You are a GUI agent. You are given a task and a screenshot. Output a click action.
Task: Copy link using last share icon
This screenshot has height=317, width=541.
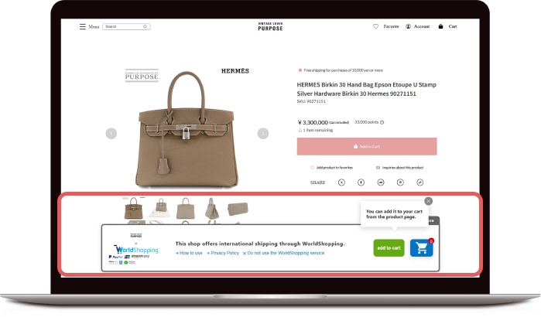click(420, 182)
